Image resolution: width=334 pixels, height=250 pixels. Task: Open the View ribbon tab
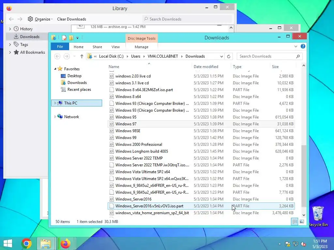pyautogui.click(x=115, y=47)
